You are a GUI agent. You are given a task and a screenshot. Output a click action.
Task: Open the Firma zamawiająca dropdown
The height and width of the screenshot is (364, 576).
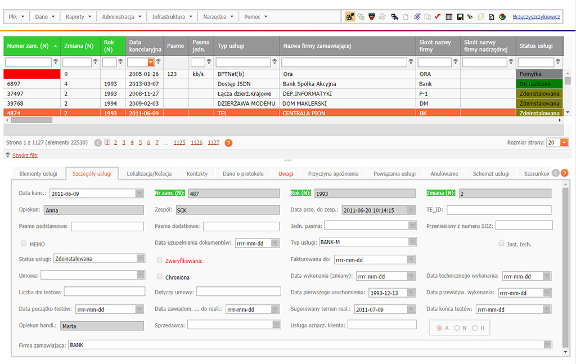547,345
